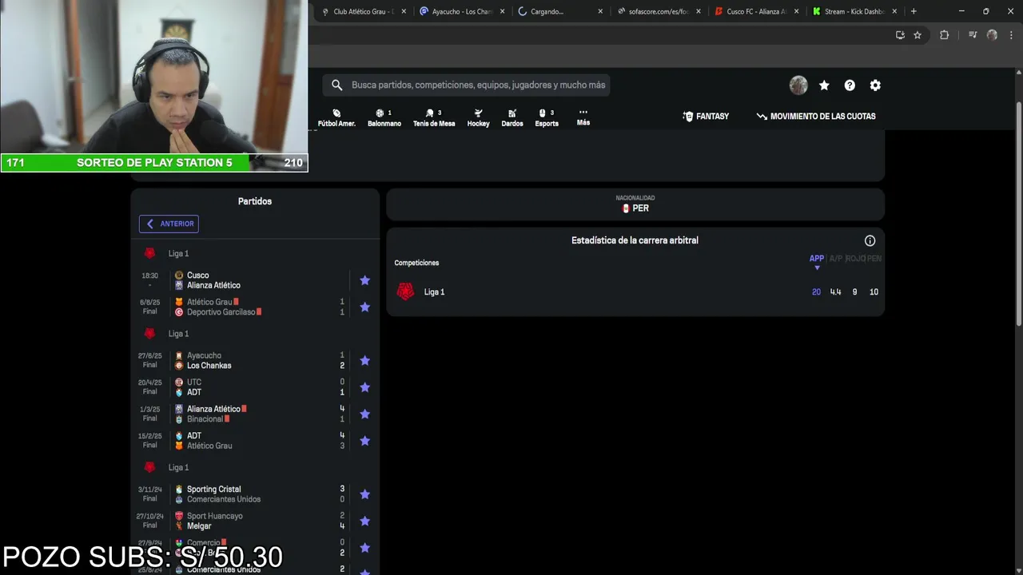Toggle favorite star for Ayacucho vs Los Chankas
This screenshot has width=1023, height=575.
364,361
